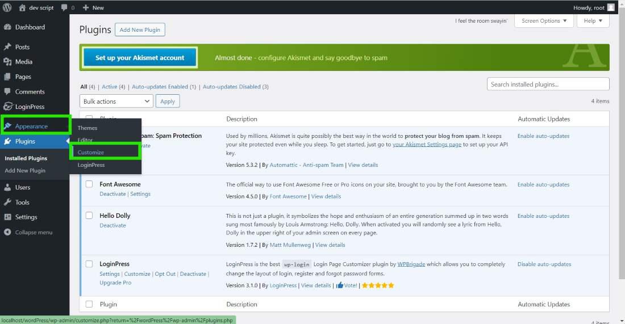Open your Akismet Settings page link
Viewport: 625px width, 324px height.
(427, 145)
